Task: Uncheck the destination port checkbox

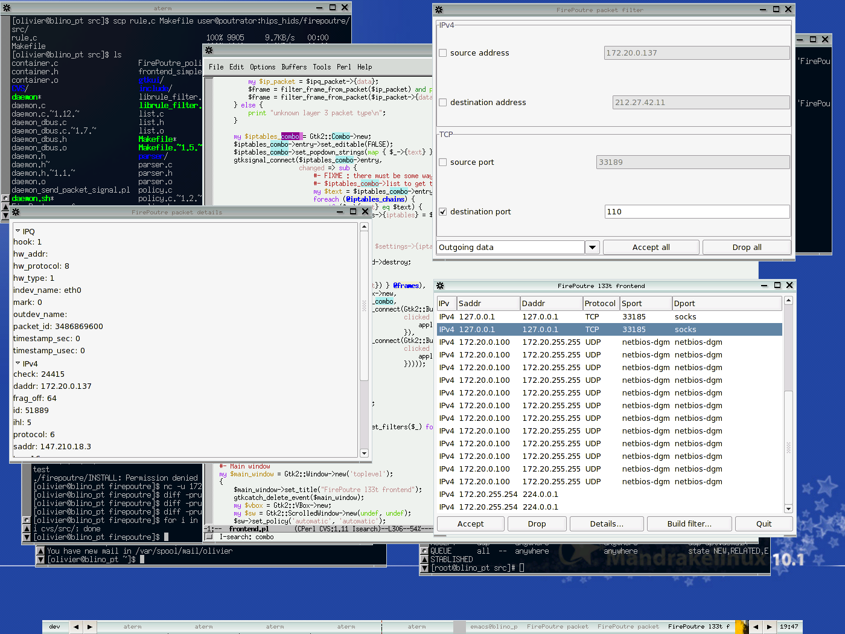Action: [443, 212]
